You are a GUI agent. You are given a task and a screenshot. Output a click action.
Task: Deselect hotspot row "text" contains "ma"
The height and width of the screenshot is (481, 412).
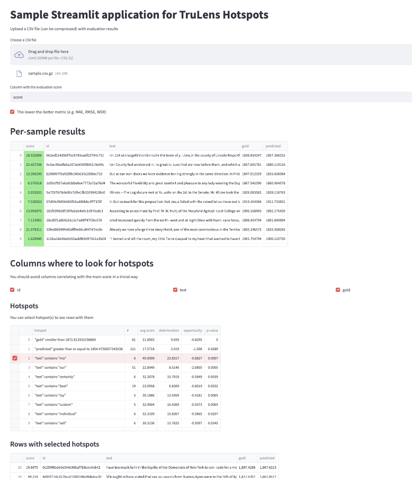pos(15,358)
